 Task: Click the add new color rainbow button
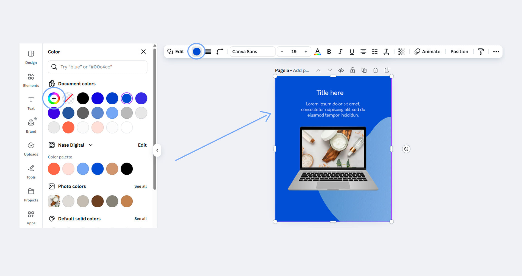[54, 98]
